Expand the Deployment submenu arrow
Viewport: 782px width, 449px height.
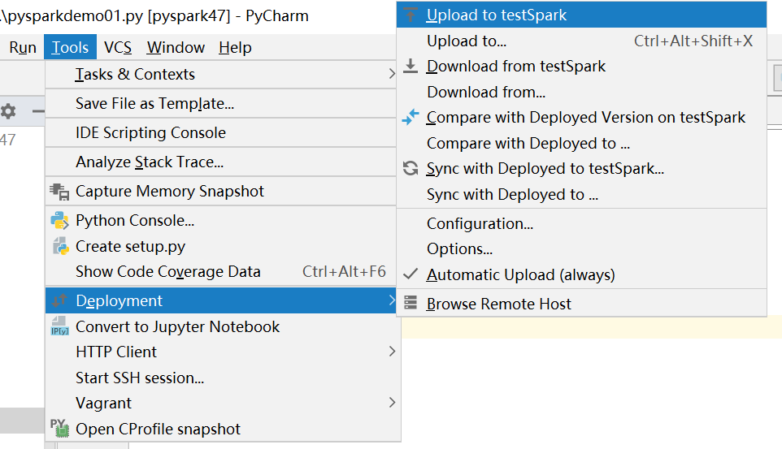coord(392,300)
